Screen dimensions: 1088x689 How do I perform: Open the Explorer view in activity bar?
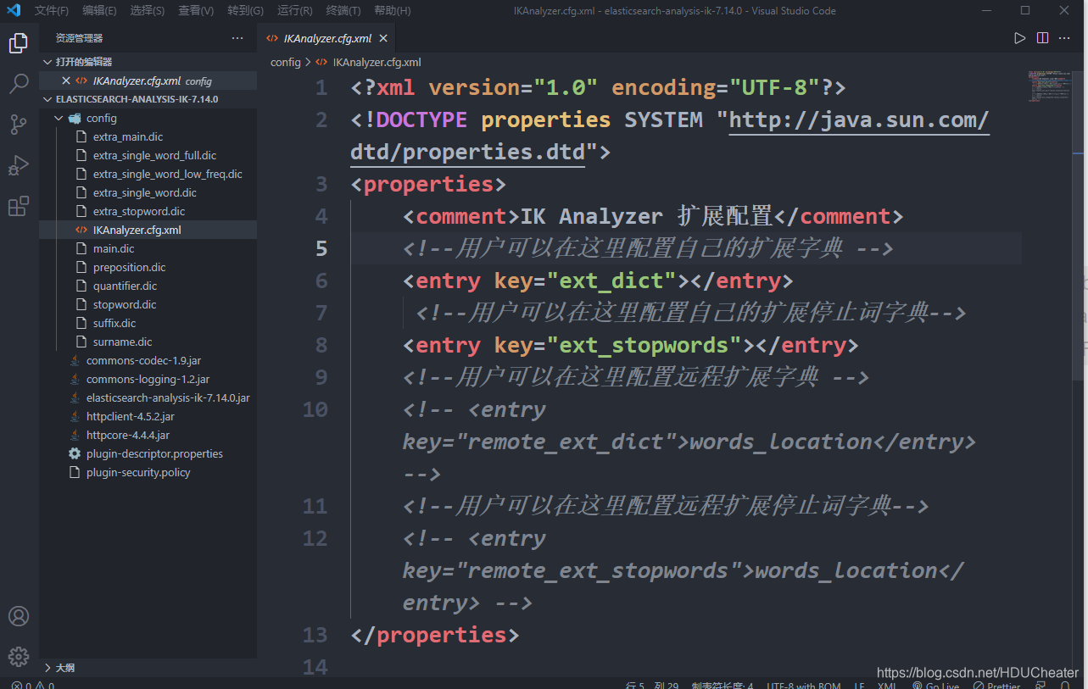19,43
